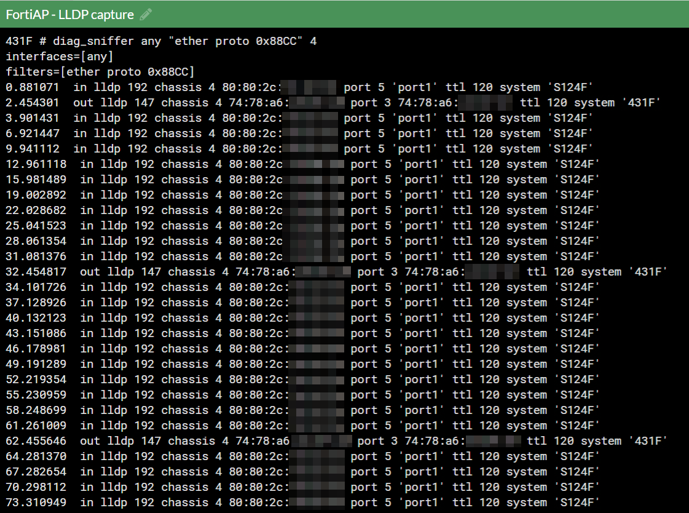
Task: Click the pencil edit icon beside the title
Action: coord(146,15)
